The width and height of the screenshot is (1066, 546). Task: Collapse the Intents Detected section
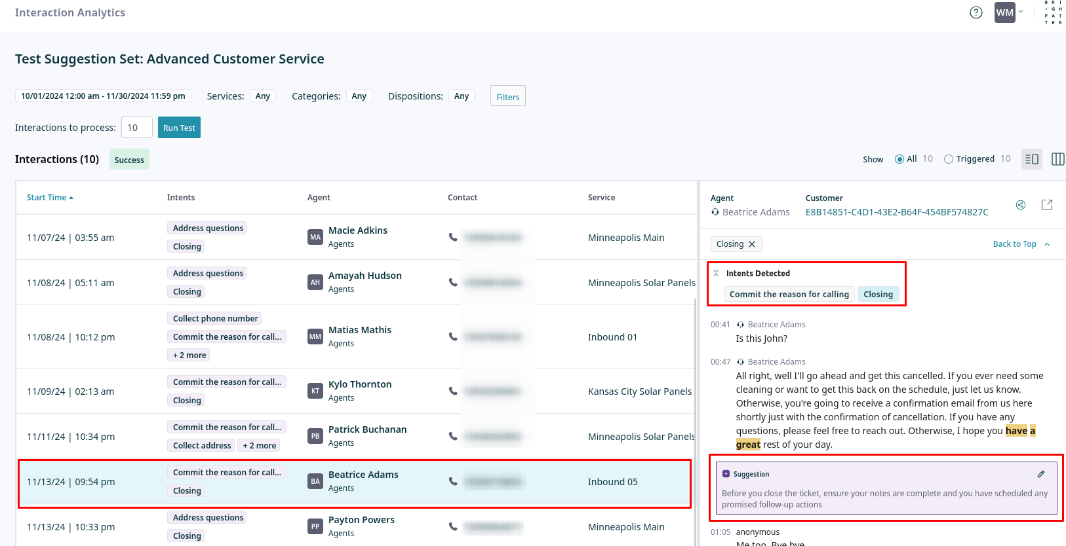point(716,273)
